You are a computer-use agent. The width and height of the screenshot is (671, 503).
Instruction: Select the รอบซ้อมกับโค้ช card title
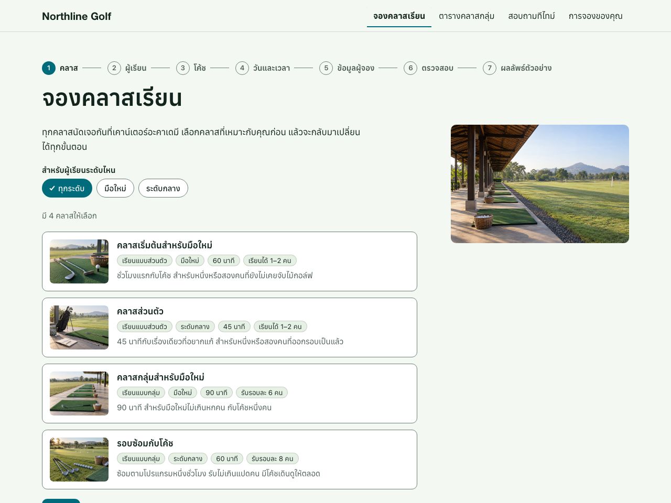pyautogui.click(x=145, y=443)
